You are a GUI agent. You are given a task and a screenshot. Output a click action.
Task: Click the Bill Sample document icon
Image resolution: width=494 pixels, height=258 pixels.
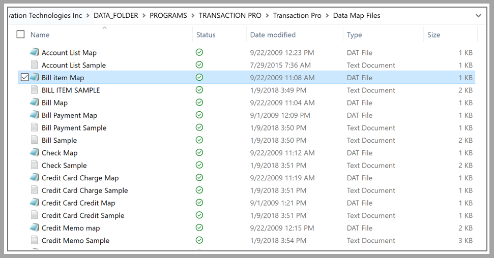(34, 140)
